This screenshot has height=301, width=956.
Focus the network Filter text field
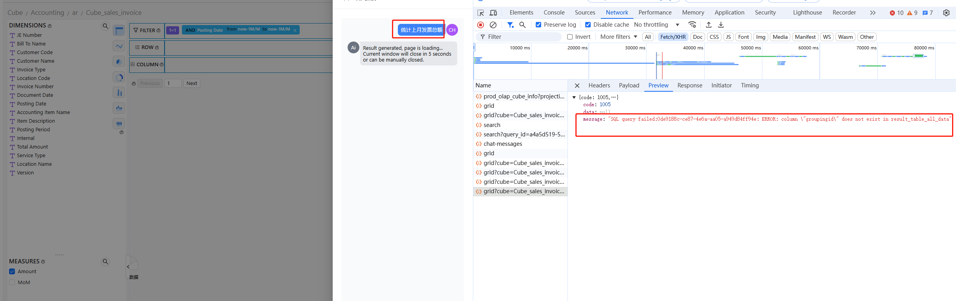pos(519,37)
